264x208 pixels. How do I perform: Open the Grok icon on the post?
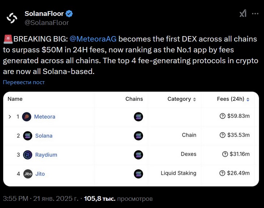tap(243, 13)
